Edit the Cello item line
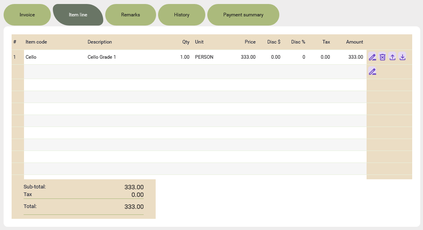 tap(372, 57)
